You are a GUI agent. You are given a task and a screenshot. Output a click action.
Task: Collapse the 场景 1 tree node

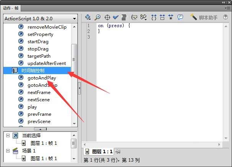8,151
